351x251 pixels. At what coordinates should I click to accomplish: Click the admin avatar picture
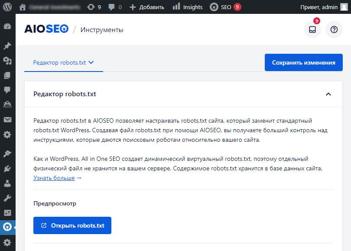344,7
